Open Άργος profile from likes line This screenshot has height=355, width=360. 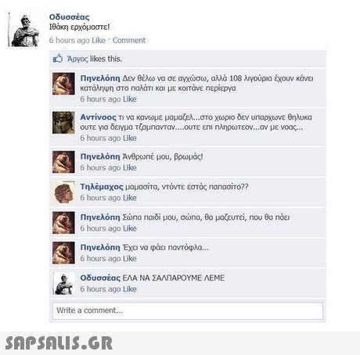(x=77, y=59)
